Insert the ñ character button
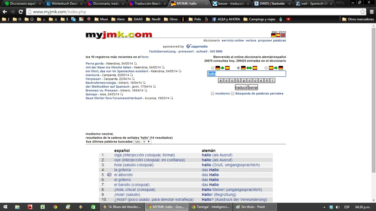 267,80
